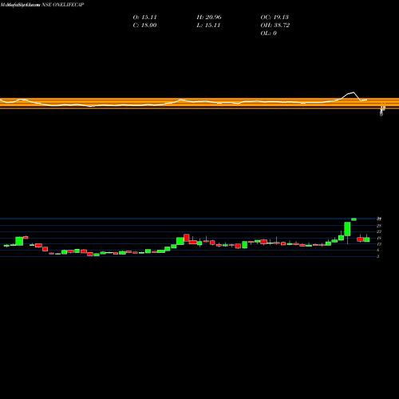Click the 3 price axis label
The width and height of the screenshot is (399, 399).
point(378,256)
